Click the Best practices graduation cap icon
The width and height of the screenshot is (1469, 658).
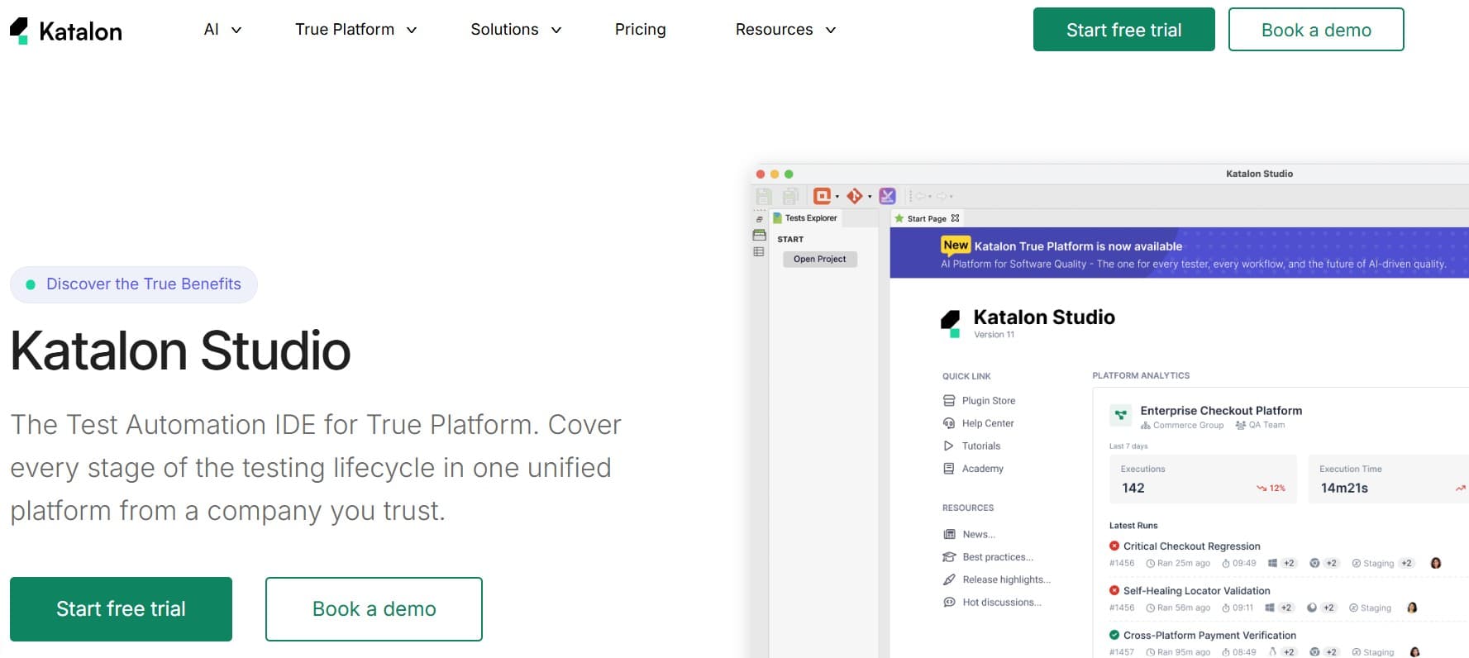(949, 557)
